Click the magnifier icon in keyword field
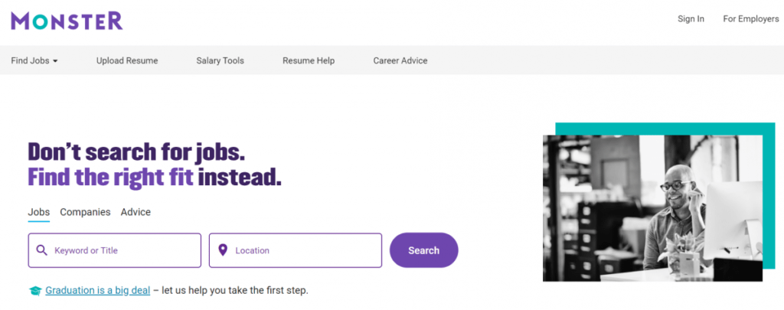 click(x=42, y=250)
